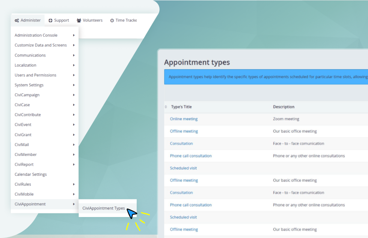Viewport: 368px width, 238px height.
Task: Expand Localization submenu arrow
Action: click(74, 65)
